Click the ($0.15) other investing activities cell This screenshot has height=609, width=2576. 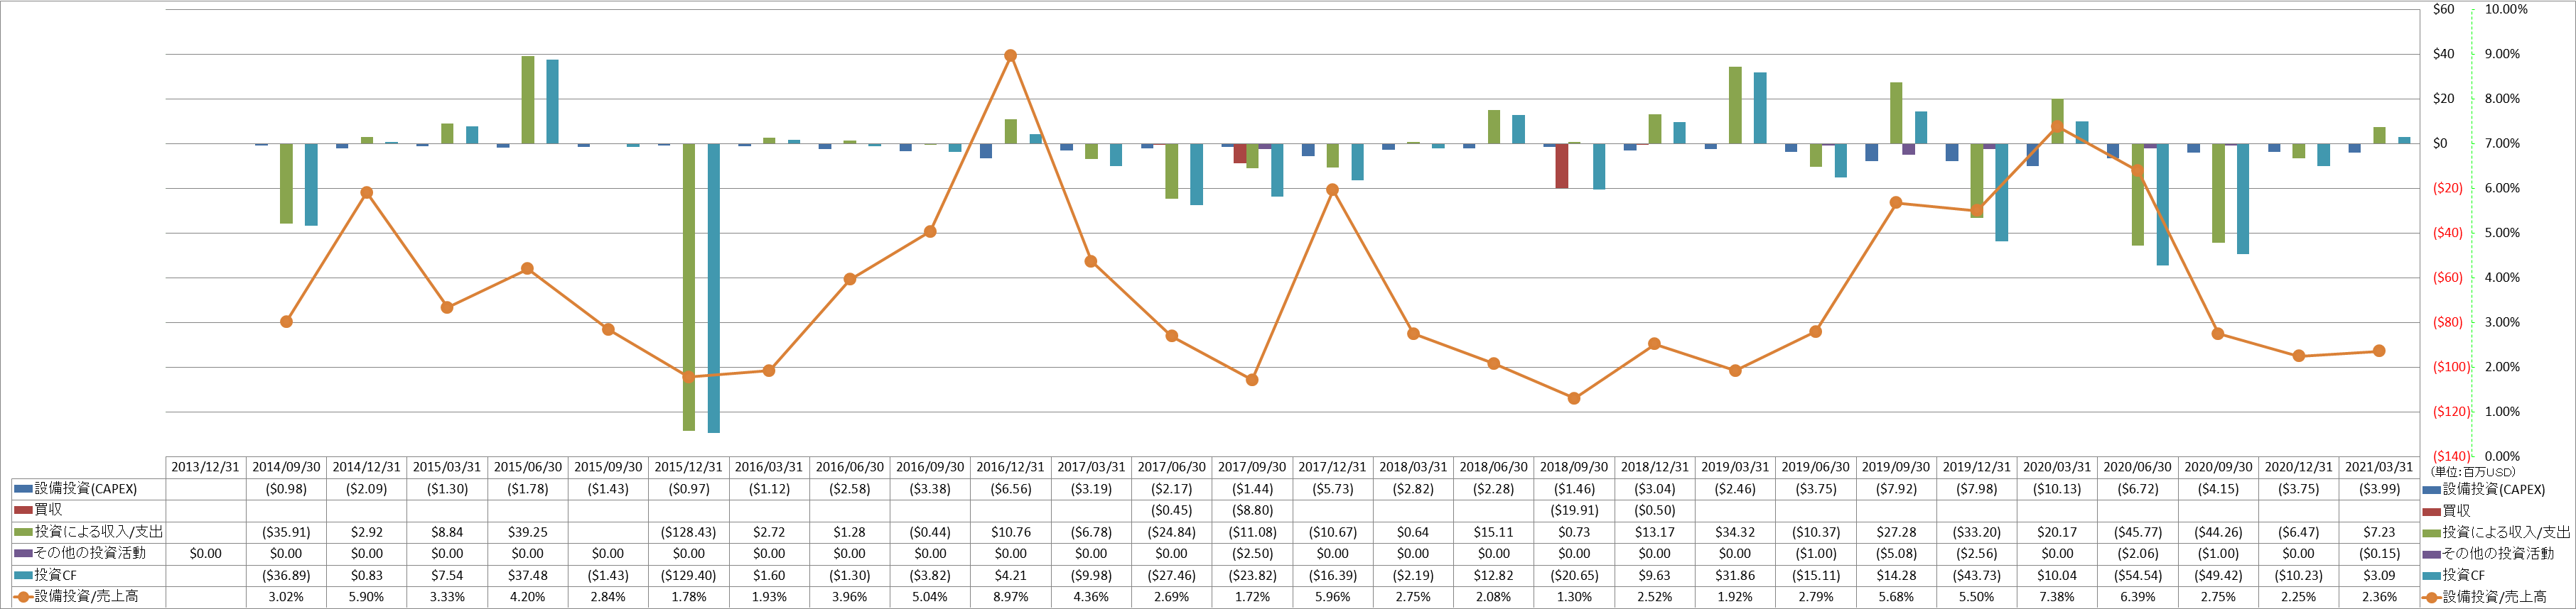pyautogui.click(x=2379, y=553)
